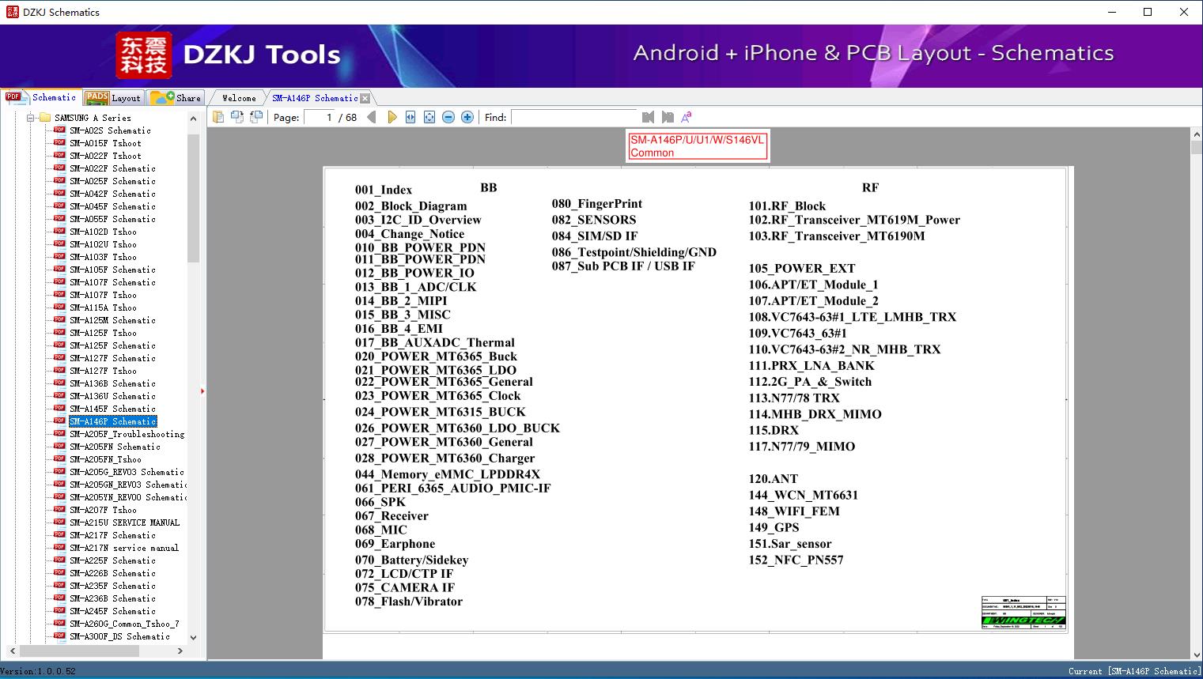The height and width of the screenshot is (679, 1203).
Task: Click 020_POWER_MT6365_Buck index entry
Action: point(436,356)
